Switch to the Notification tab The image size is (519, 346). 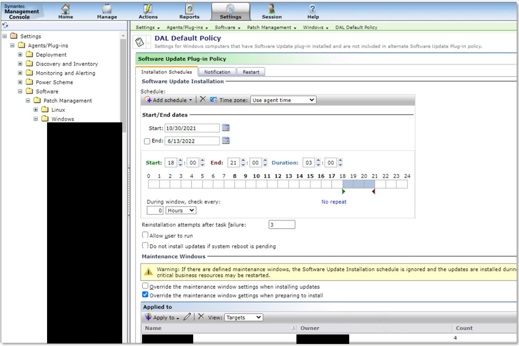217,72
